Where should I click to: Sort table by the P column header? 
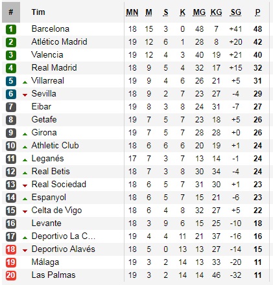pyautogui.click(x=257, y=12)
